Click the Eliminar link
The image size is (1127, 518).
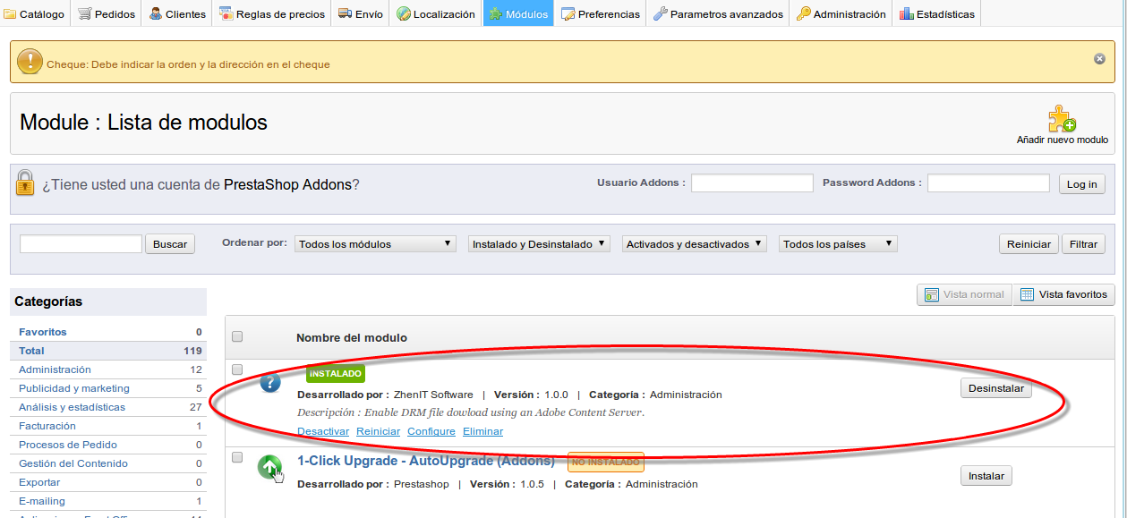tap(482, 431)
